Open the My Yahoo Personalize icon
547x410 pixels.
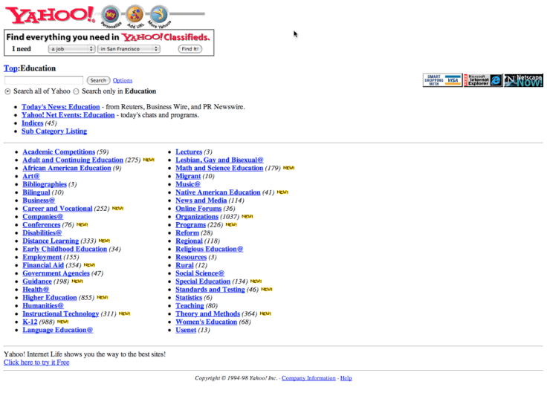click(111, 15)
